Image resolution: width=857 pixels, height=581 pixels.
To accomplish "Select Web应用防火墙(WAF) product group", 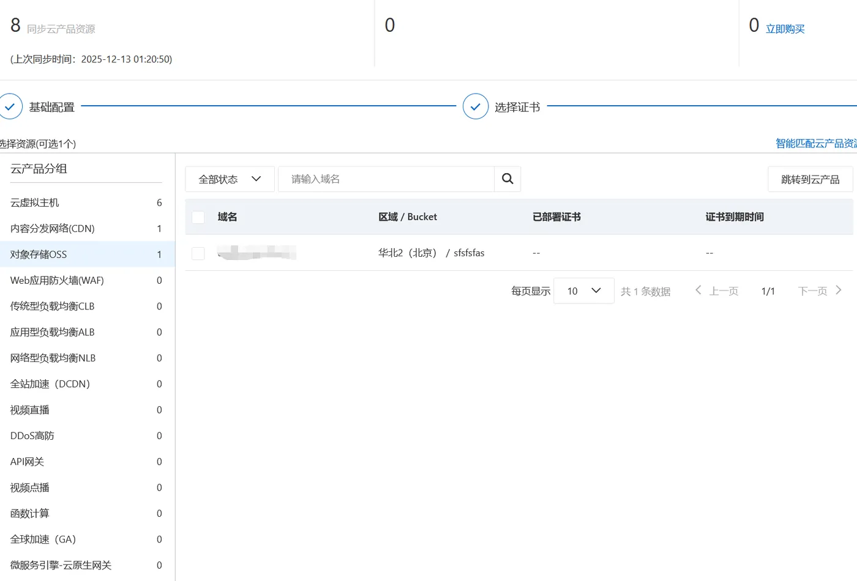I will click(x=86, y=280).
